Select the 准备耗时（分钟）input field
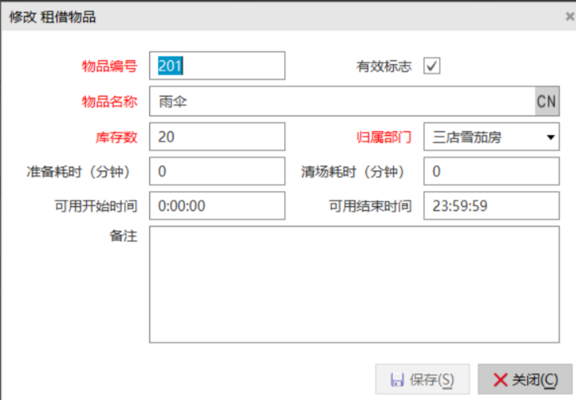Viewport: 576px width, 400px height. (217, 171)
